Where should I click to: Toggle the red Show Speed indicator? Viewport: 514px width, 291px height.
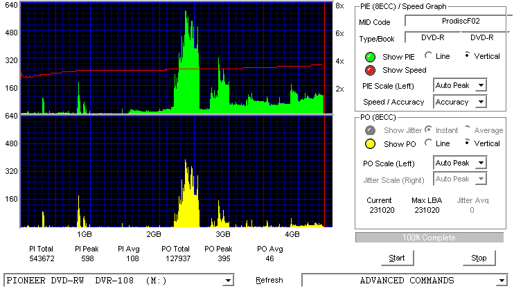[370, 70]
